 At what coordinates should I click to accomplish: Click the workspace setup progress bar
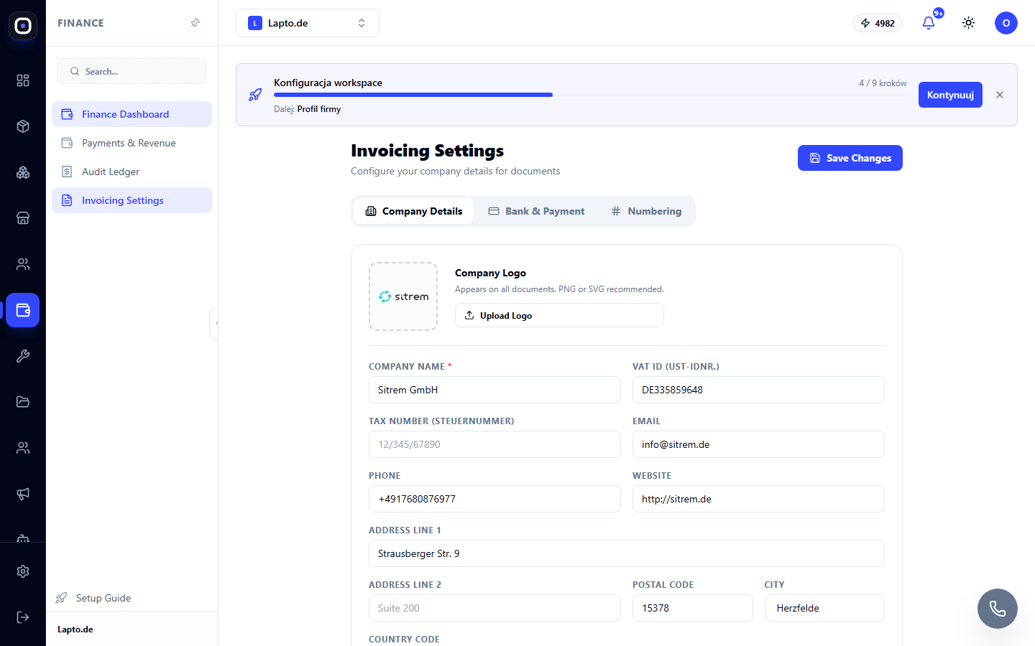click(590, 95)
